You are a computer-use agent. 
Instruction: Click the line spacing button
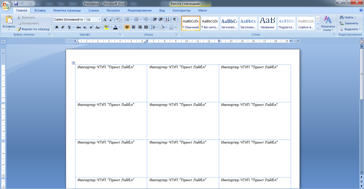(x=154, y=27)
